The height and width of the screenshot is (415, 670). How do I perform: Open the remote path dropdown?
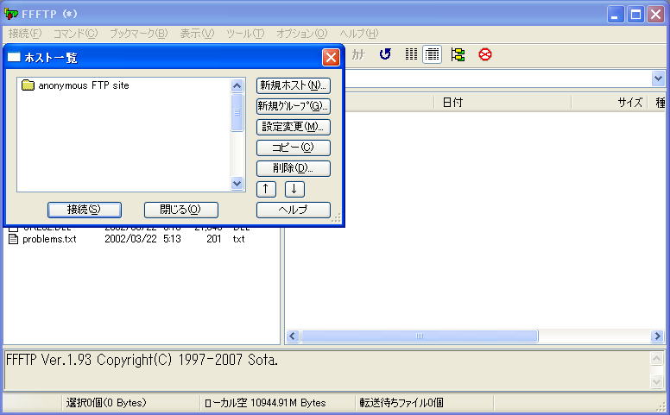[659, 79]
